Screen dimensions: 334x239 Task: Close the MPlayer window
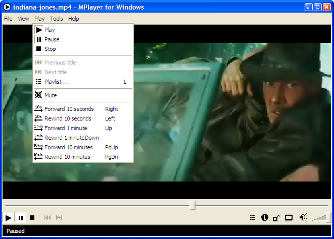point(326,7)
